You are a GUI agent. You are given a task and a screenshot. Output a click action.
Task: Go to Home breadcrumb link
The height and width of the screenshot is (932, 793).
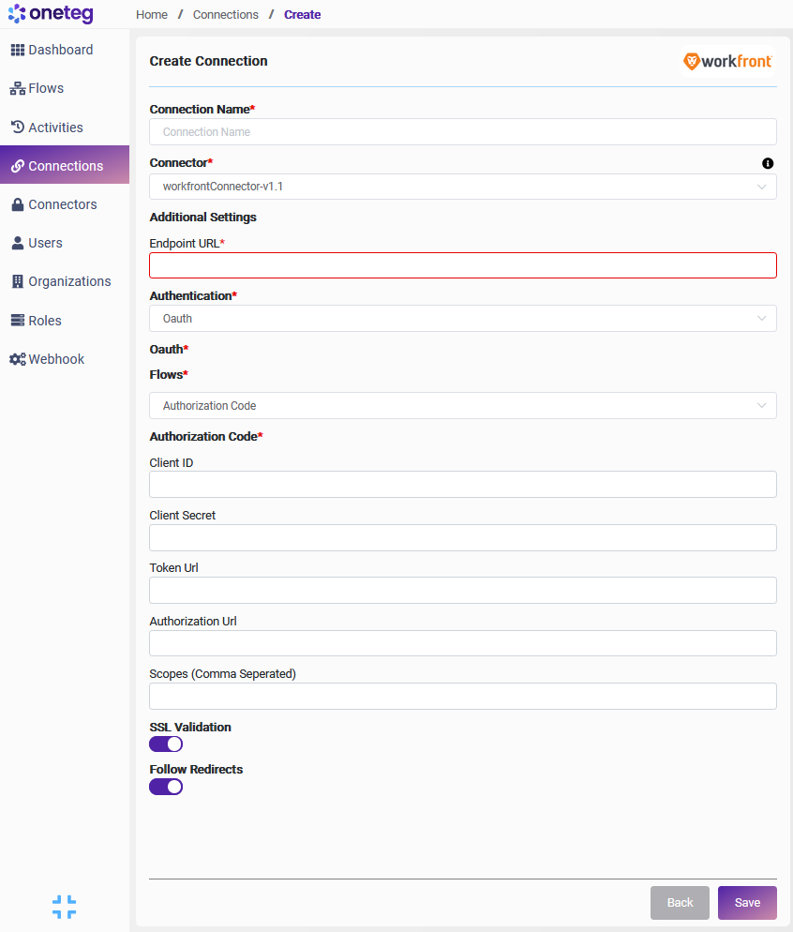(152, 15)
